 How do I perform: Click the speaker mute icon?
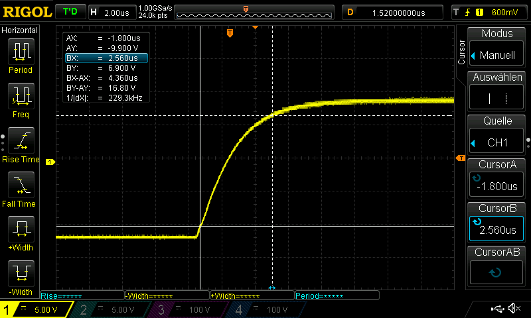[513, 309]
